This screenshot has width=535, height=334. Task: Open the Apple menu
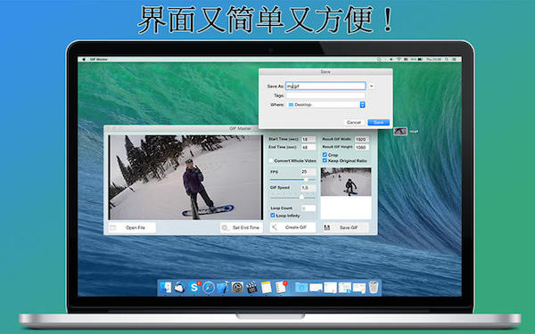click(x=84, y=60)
